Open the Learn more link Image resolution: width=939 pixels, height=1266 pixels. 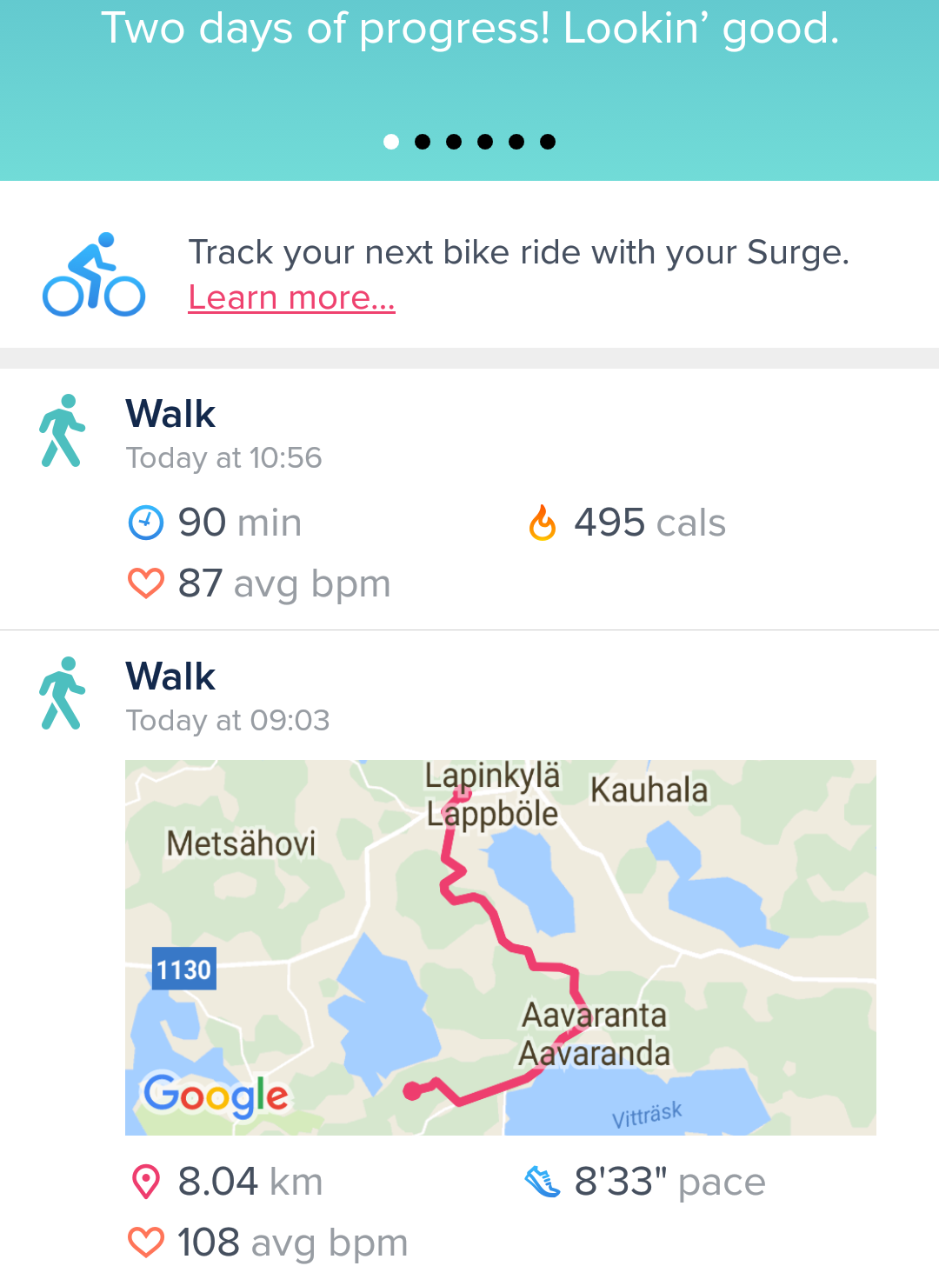click(x=291, y=298)
